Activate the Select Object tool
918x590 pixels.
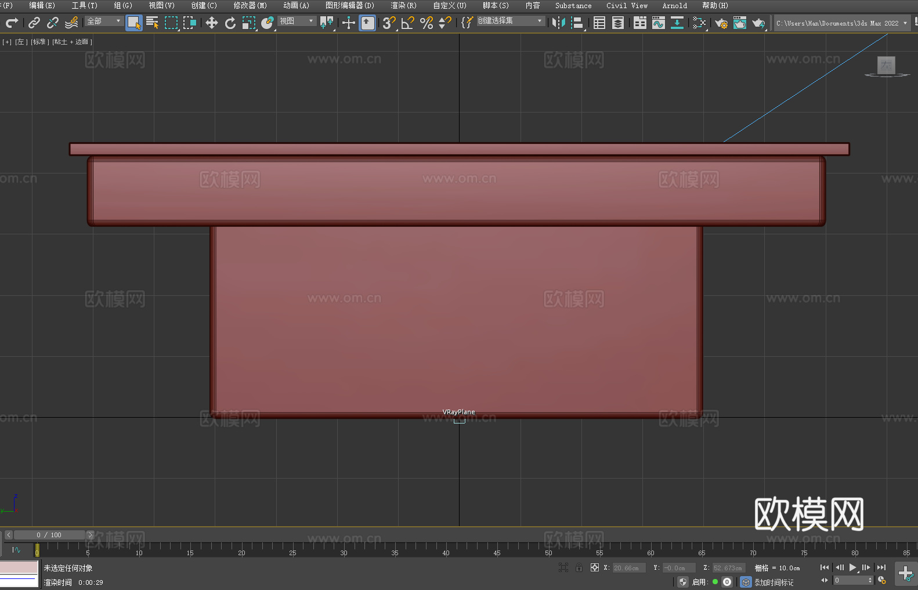[x=134, y=23]
